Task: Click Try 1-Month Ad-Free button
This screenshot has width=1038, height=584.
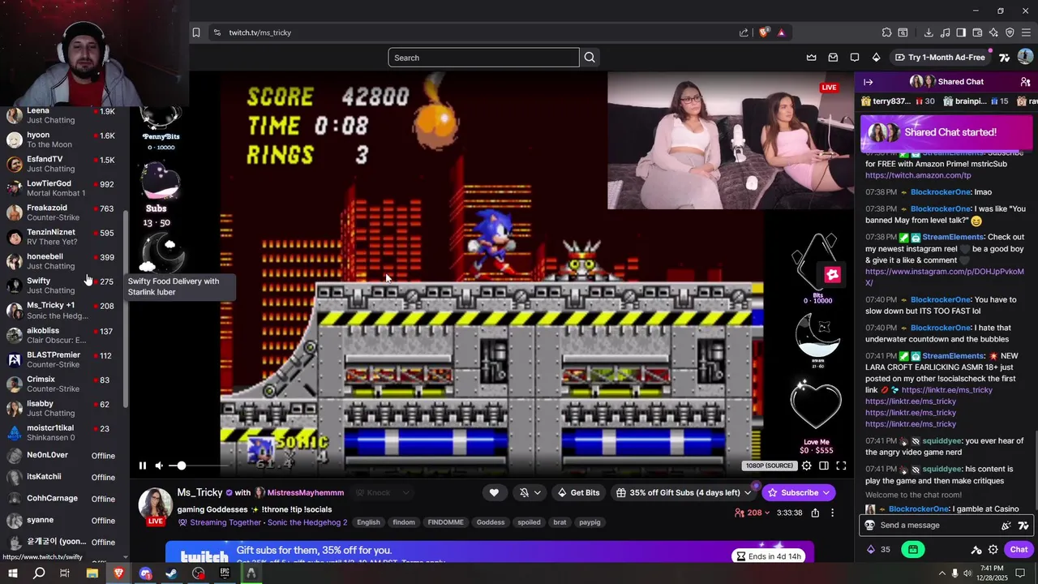Action: click(x=941, y=58)
